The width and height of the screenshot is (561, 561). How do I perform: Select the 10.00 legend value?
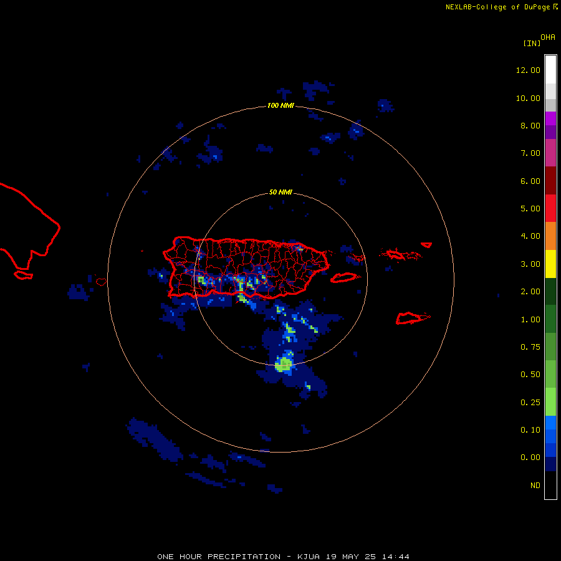coord(528,98)
